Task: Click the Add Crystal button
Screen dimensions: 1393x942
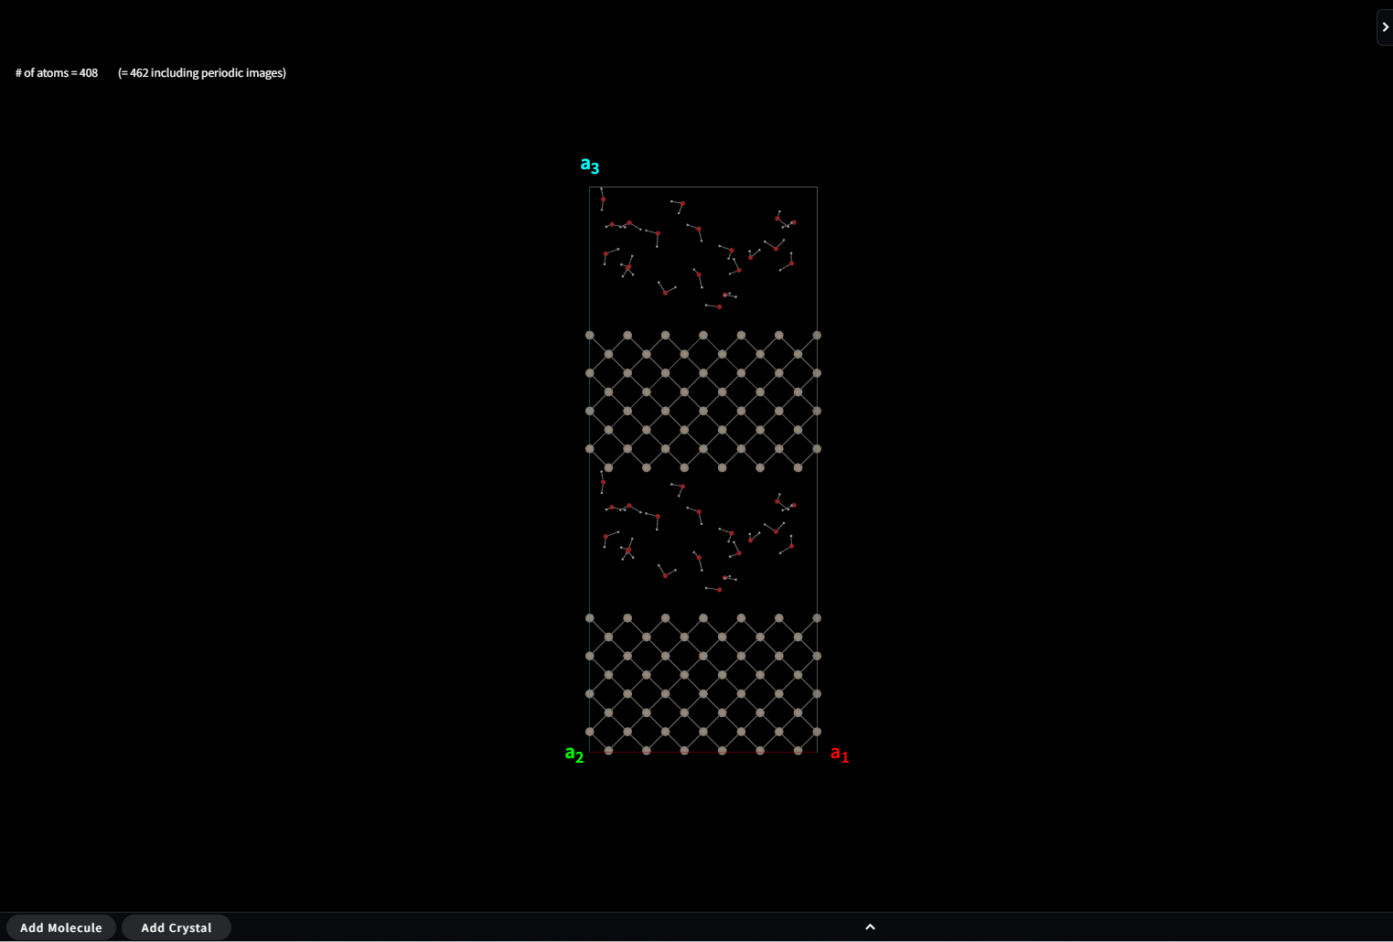Action: pos(176,927)
